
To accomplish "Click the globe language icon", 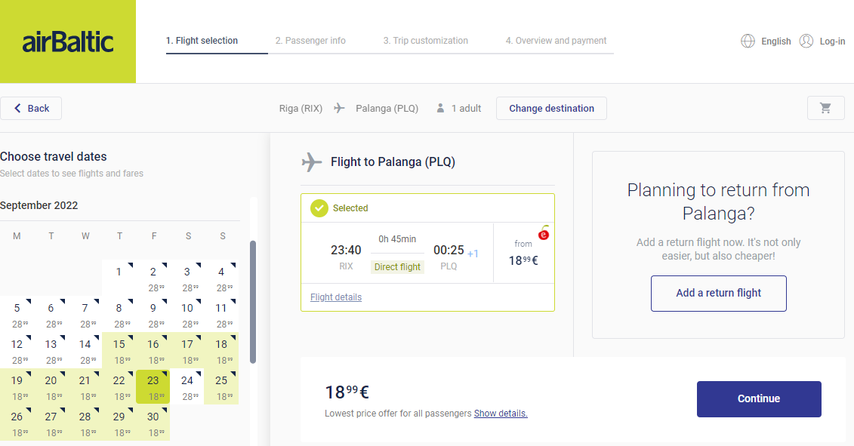I will (x=748, y=41).
